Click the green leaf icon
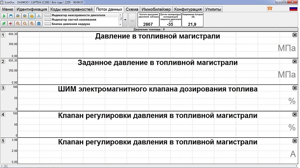The width and height of the screenshot is (300, 168). (4, 23)
